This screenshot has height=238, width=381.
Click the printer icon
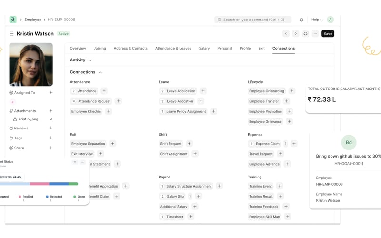click(x=305, y=34)
